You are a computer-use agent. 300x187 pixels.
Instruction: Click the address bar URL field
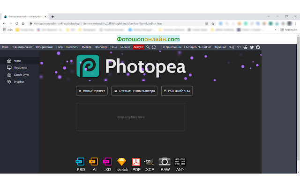click(x=122, y=23)
